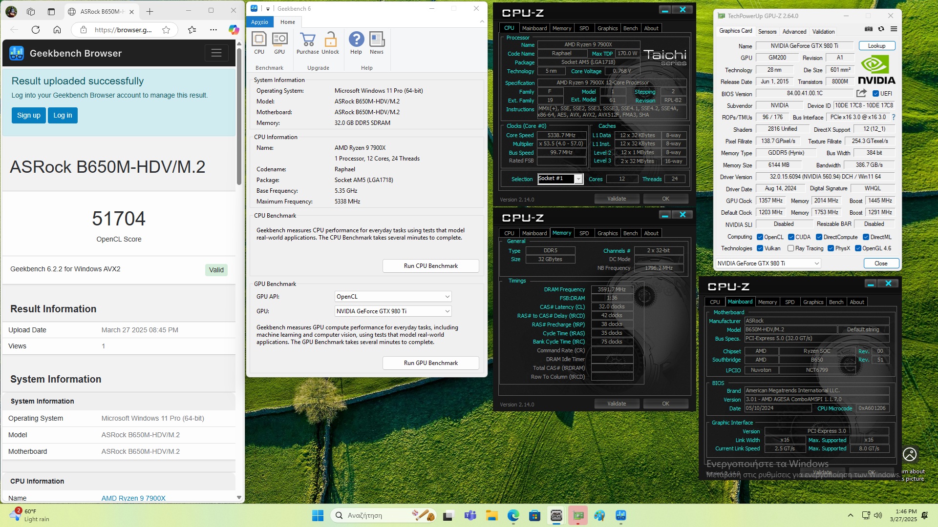Select the CPU benchmark icon in Geekbench ribbon
This screenshot has width=938, height=527.
pyautogui.click(x=259, y=43)
